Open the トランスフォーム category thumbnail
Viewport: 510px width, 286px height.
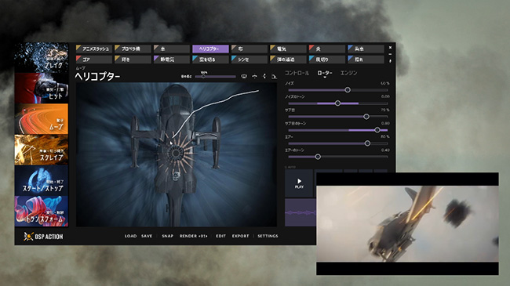coord(42,212)
